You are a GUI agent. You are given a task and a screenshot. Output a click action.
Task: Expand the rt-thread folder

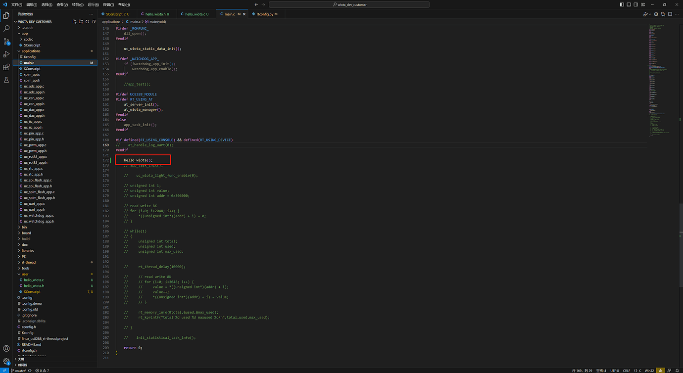pyautogui.click(x=28, y=262)
